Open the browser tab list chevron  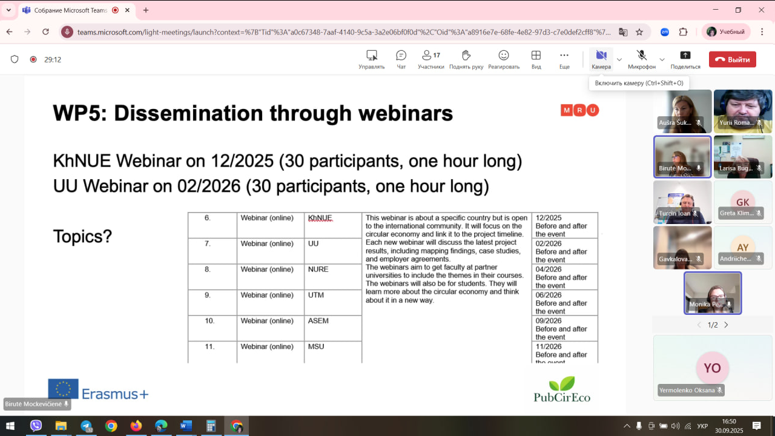8,10
